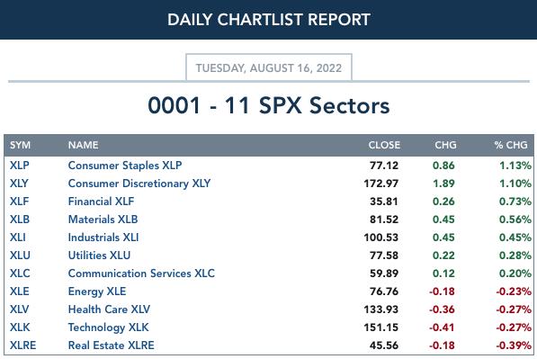Open Health Care XLV link
537x359 pixels.
tap(109, 310)
